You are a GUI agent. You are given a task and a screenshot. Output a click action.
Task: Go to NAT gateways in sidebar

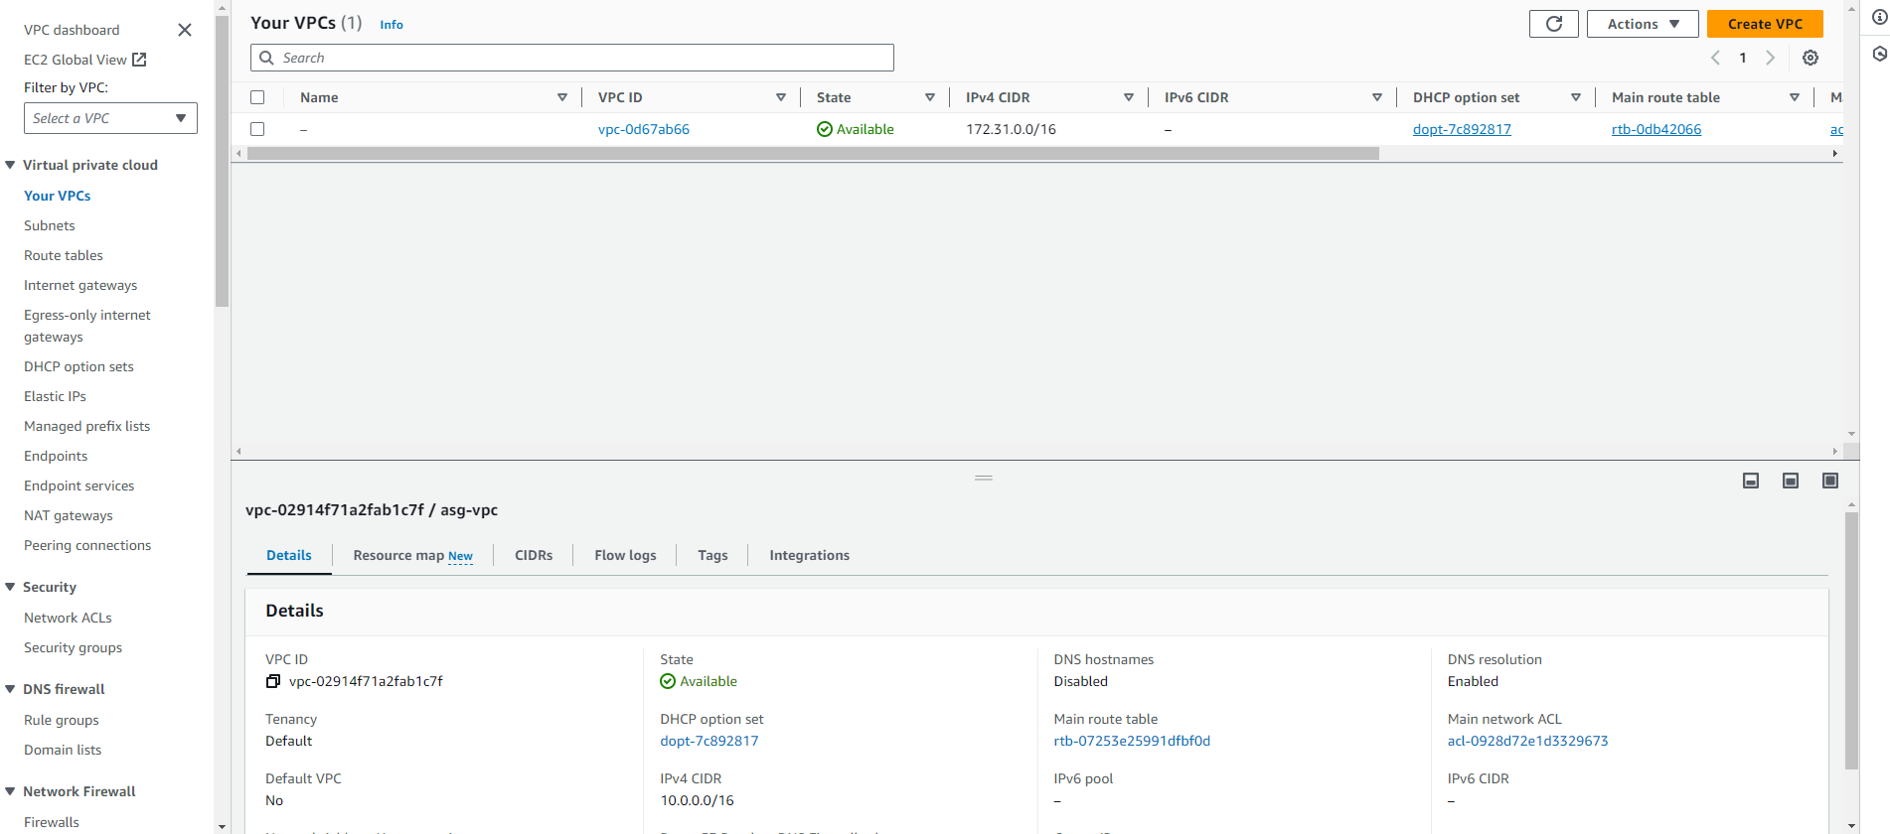tap(69, 515)
